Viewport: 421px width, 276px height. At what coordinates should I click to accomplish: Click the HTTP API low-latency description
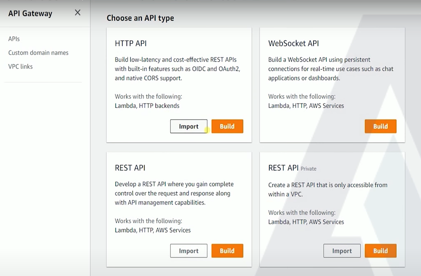[x=178, y=69]
